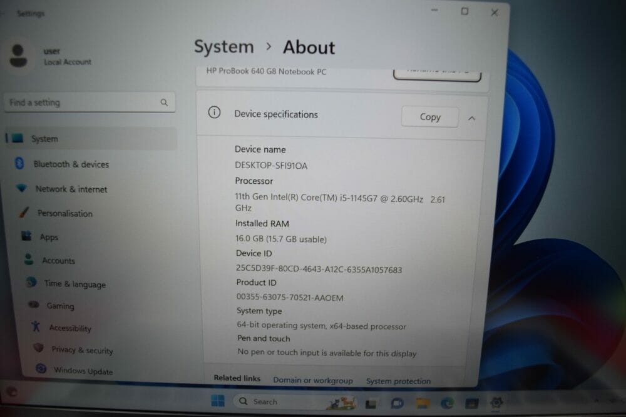Screen dimensions: 626x417
Task: Click the device name DESKTOP-SFI91OA
Action: [271, 166]
